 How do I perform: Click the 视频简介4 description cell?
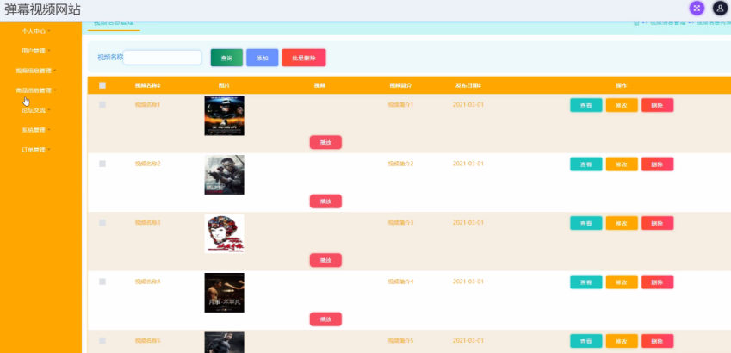pos(400,282)
